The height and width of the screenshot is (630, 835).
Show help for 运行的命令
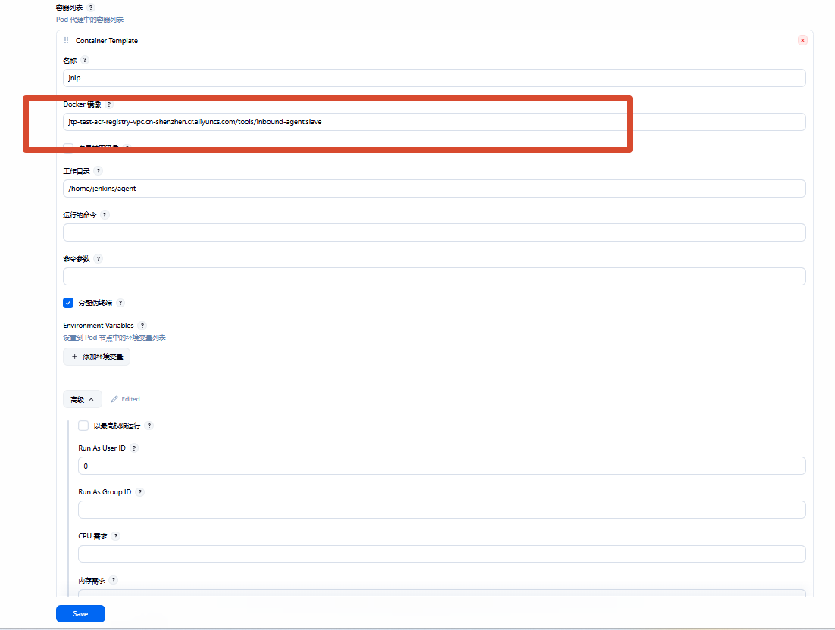[105, 215]
